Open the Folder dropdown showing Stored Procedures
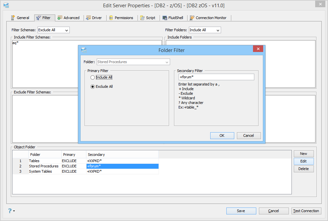 coord(133,62)
